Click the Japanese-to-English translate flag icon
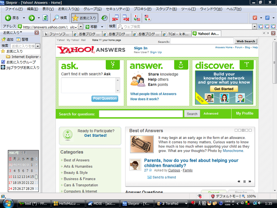277x208 pixels. pos(137,18)
